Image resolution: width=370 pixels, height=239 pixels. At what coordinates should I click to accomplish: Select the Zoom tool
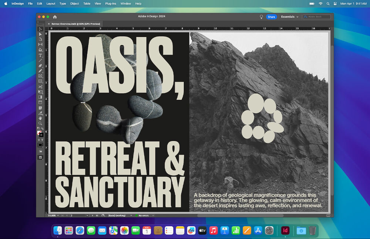click(x=40, y=123)
